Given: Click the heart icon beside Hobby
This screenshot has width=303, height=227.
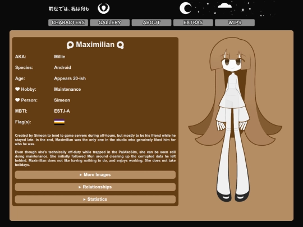Looking at the screenshot, I should click(17, 89).
